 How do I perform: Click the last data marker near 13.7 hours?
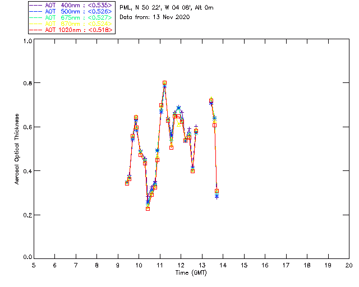click(217, 191)
